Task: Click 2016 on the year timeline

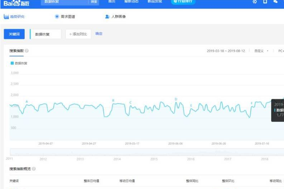Action: tap(191, 159)
